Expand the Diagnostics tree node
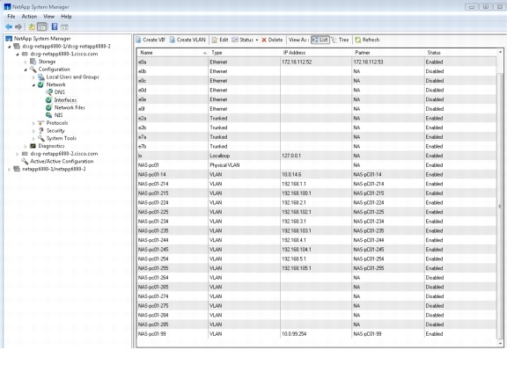This screenshot has width=507, height=379. pos(26,146)
